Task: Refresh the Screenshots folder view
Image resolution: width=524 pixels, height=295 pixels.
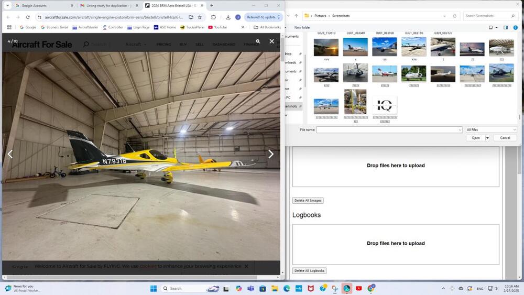Action: coord(454,16)
